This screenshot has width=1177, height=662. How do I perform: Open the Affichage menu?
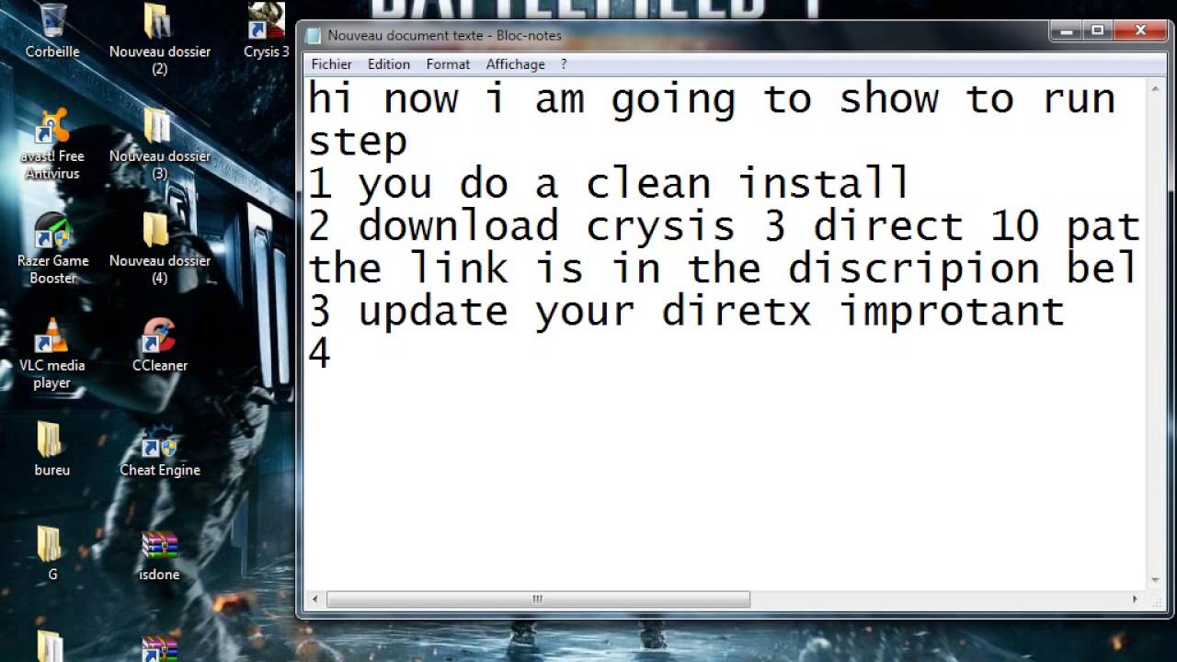click(x=515, y=64)
